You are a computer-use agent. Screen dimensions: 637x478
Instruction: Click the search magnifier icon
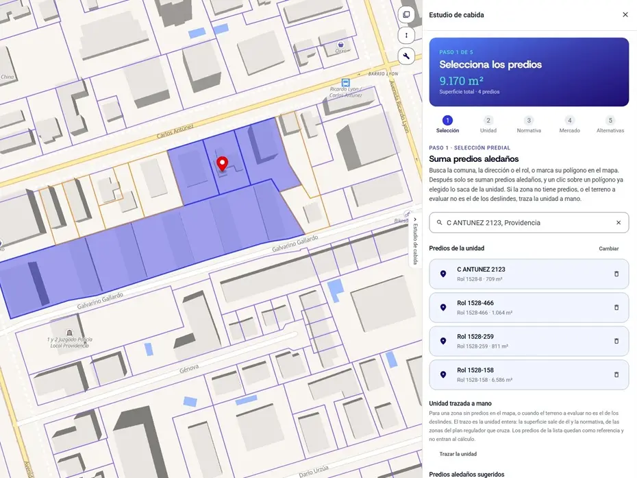(x=439, y=222)
